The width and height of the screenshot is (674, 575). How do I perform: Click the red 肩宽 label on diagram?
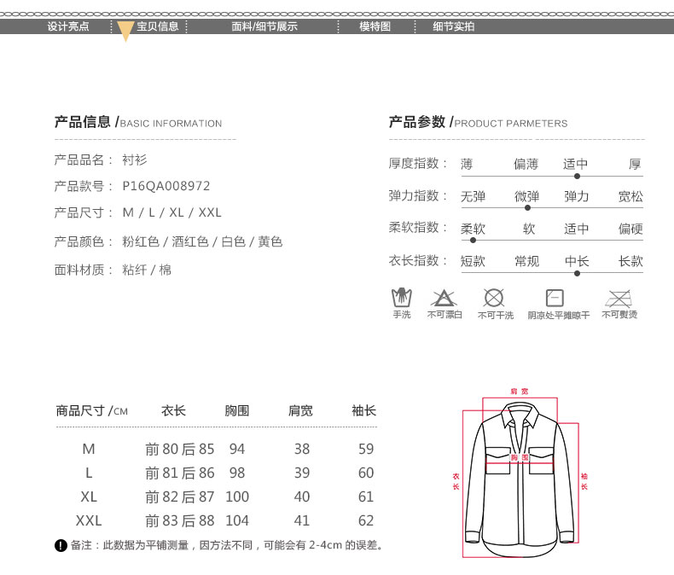pos(520,392)
